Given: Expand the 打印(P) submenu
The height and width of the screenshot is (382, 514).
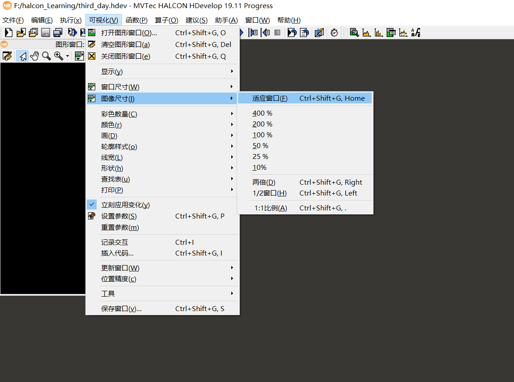Looking at the screenshot, I should coord(163,190).
